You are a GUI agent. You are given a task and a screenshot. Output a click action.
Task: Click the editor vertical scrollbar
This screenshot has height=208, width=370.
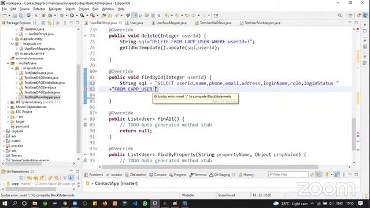354,133
